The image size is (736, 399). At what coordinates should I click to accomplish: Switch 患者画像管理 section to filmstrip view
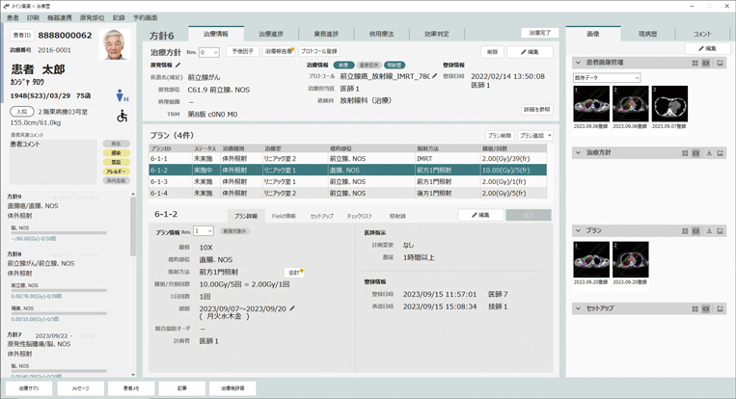click(706, 63)
